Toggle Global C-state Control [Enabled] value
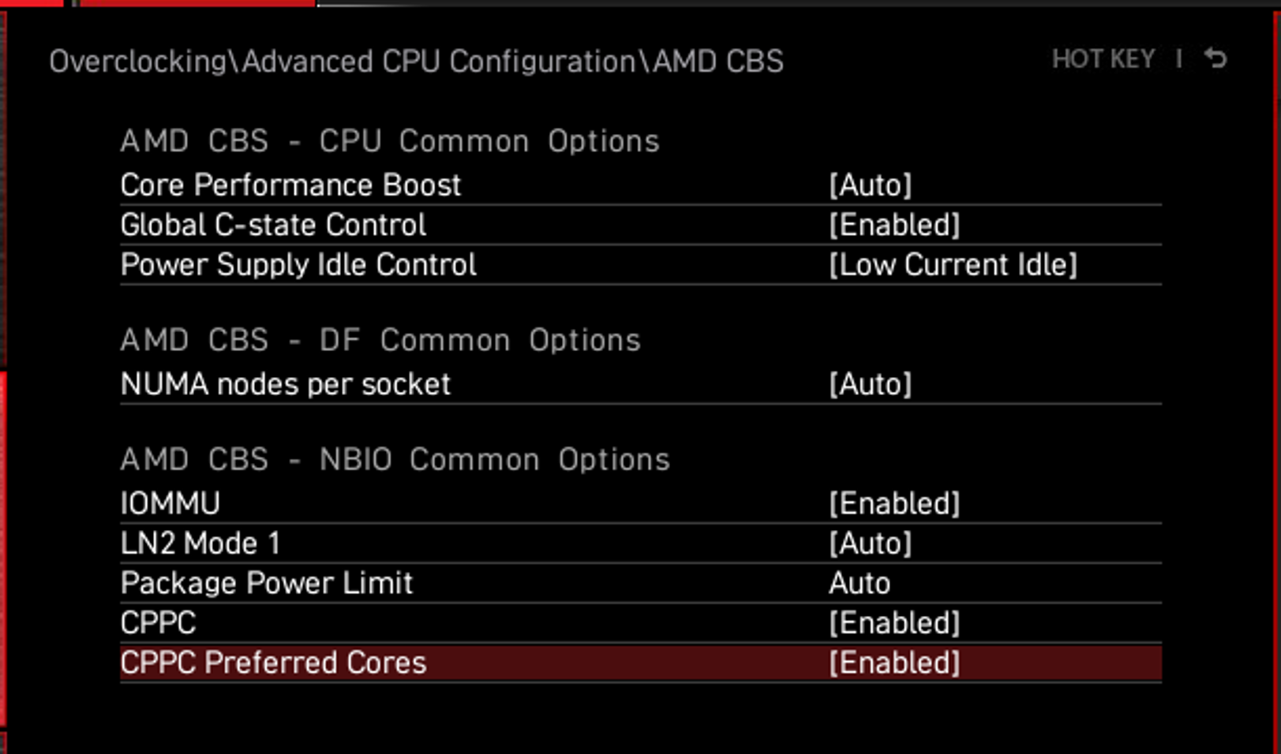The height and width of the screenshot is (754, 1281). (x=894, y=226)
